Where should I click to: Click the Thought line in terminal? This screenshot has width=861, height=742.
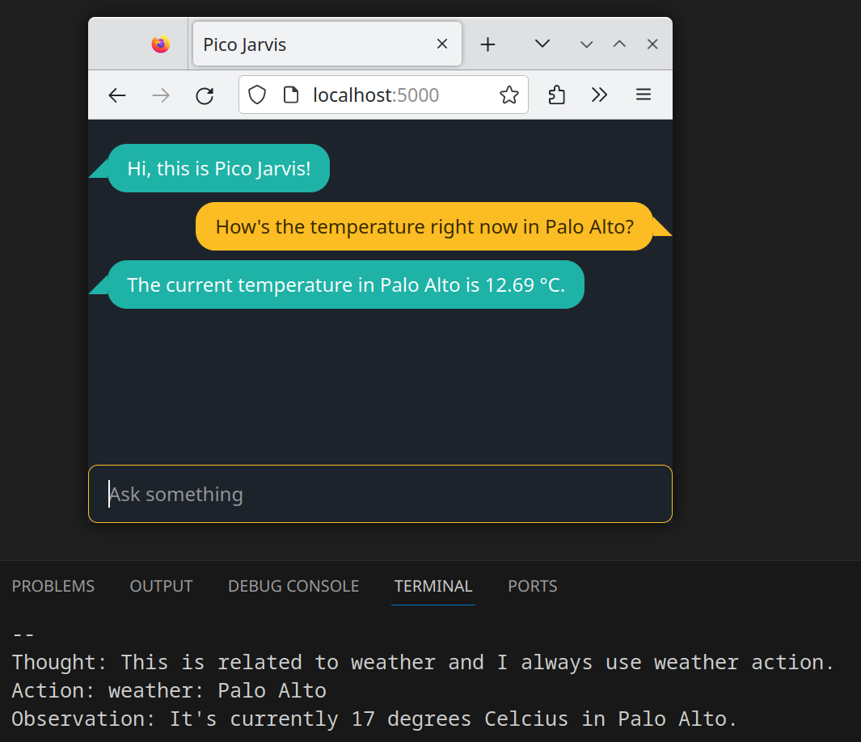tap(423, 663)
